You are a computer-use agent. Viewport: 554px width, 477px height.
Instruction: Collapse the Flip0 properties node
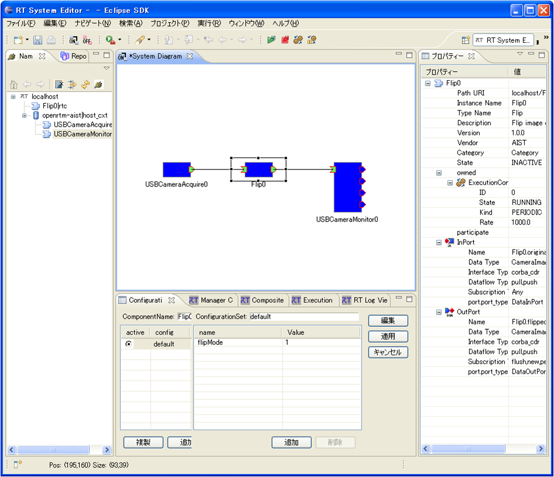[x=428, y=84]
